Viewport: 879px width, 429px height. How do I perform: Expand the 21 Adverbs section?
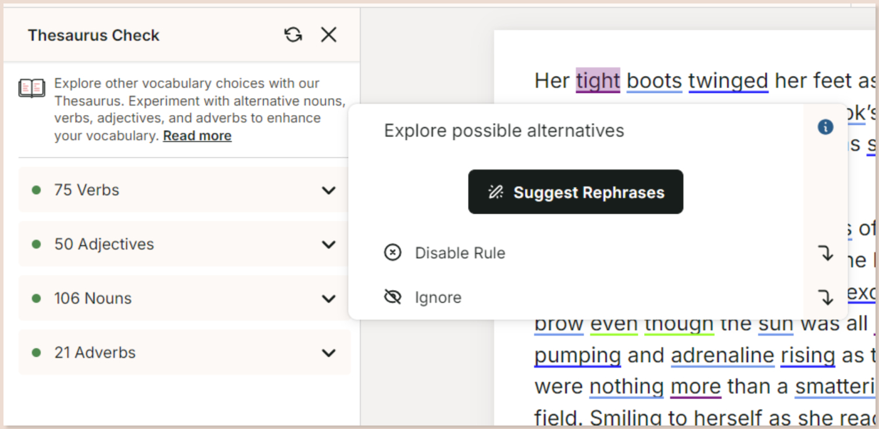click(329, 352)
